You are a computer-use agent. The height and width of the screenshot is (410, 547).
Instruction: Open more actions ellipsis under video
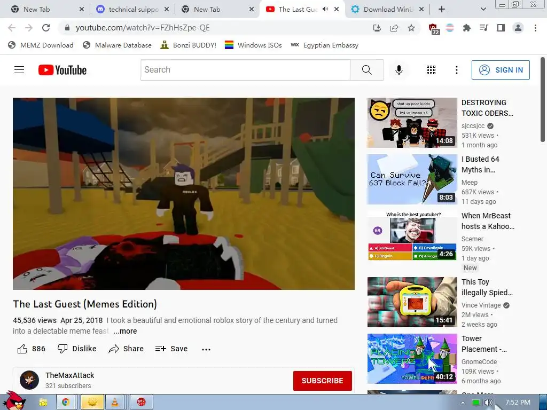(206, 349)
